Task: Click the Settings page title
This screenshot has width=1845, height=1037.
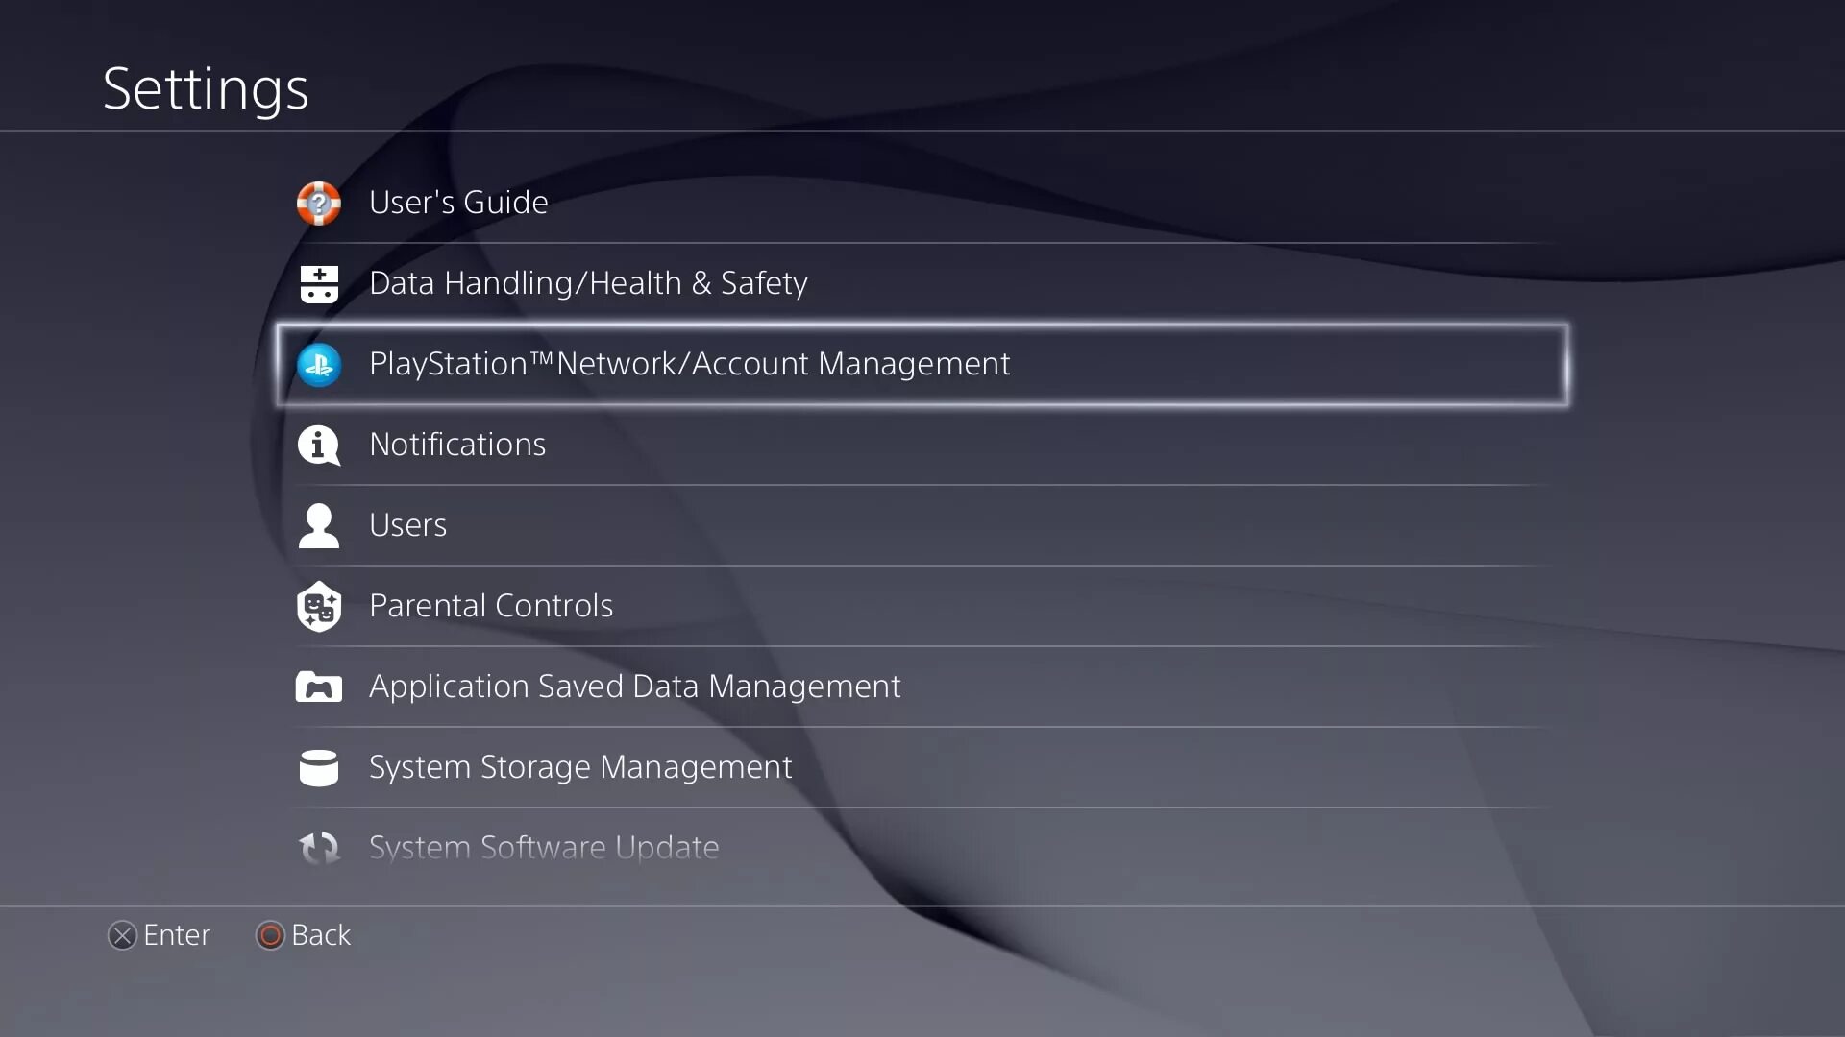Action: pyautogui.click(x=206, y=89)
